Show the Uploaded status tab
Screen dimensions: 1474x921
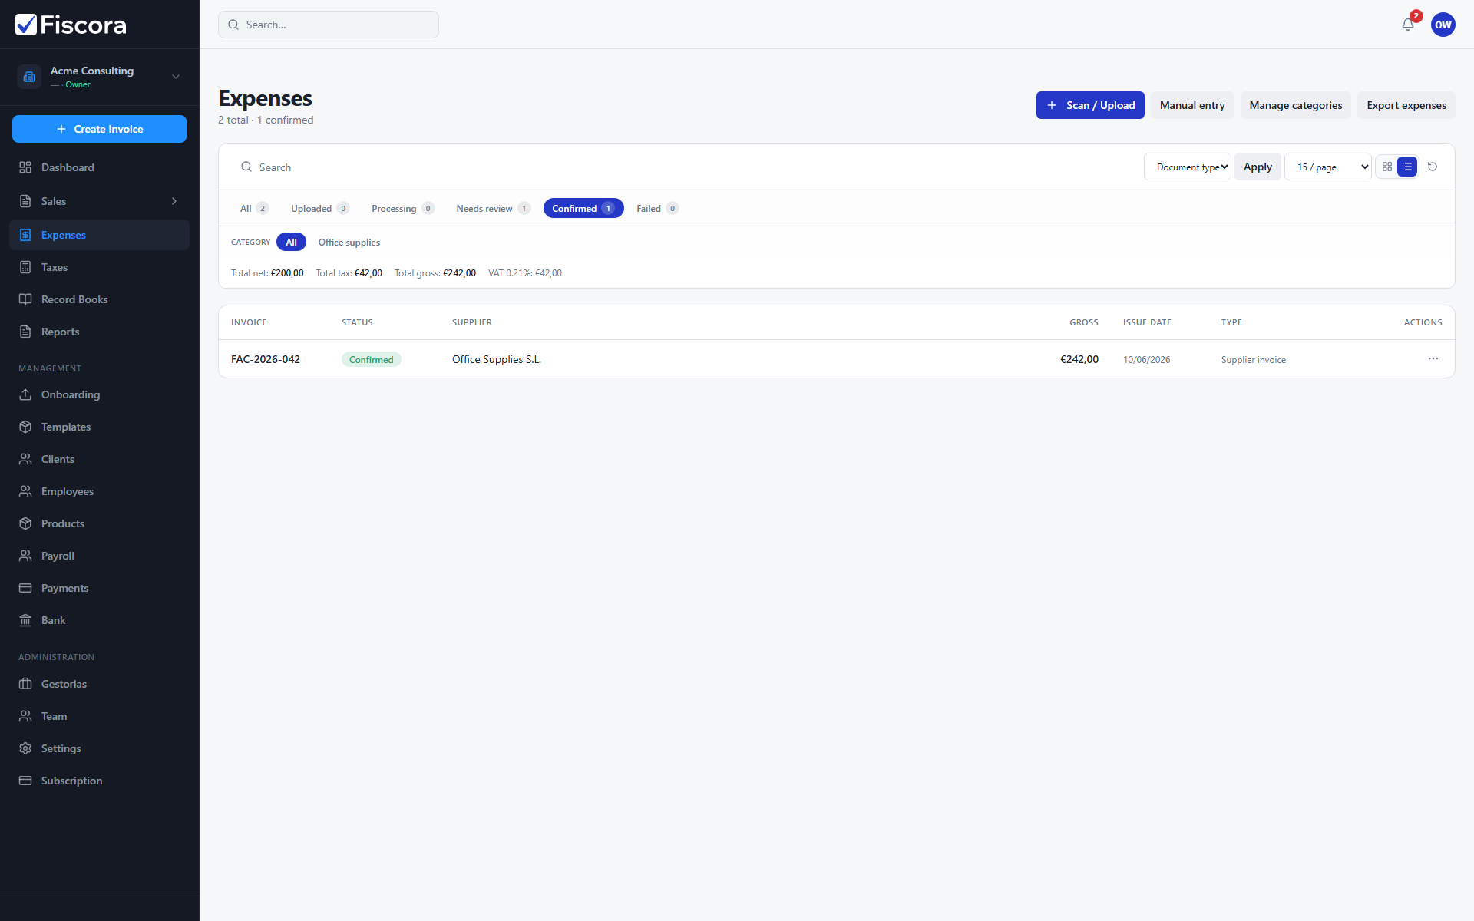[320, 208]
